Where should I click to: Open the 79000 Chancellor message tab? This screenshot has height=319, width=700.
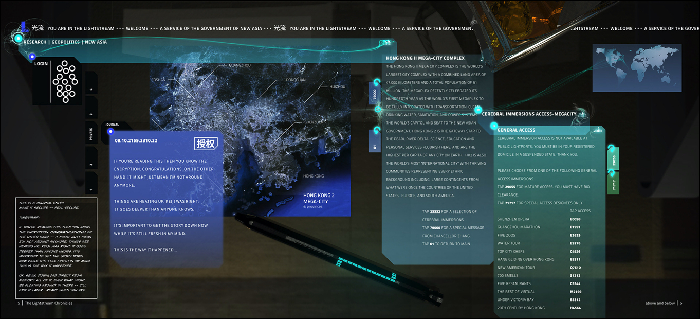point(374,94)
